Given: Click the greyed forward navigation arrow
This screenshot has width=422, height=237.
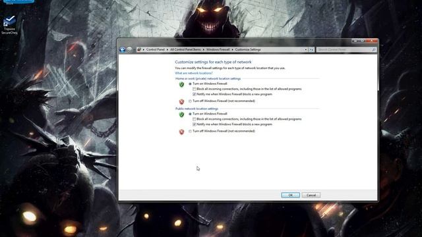Looking at the screenshot, I should (129, 50).
